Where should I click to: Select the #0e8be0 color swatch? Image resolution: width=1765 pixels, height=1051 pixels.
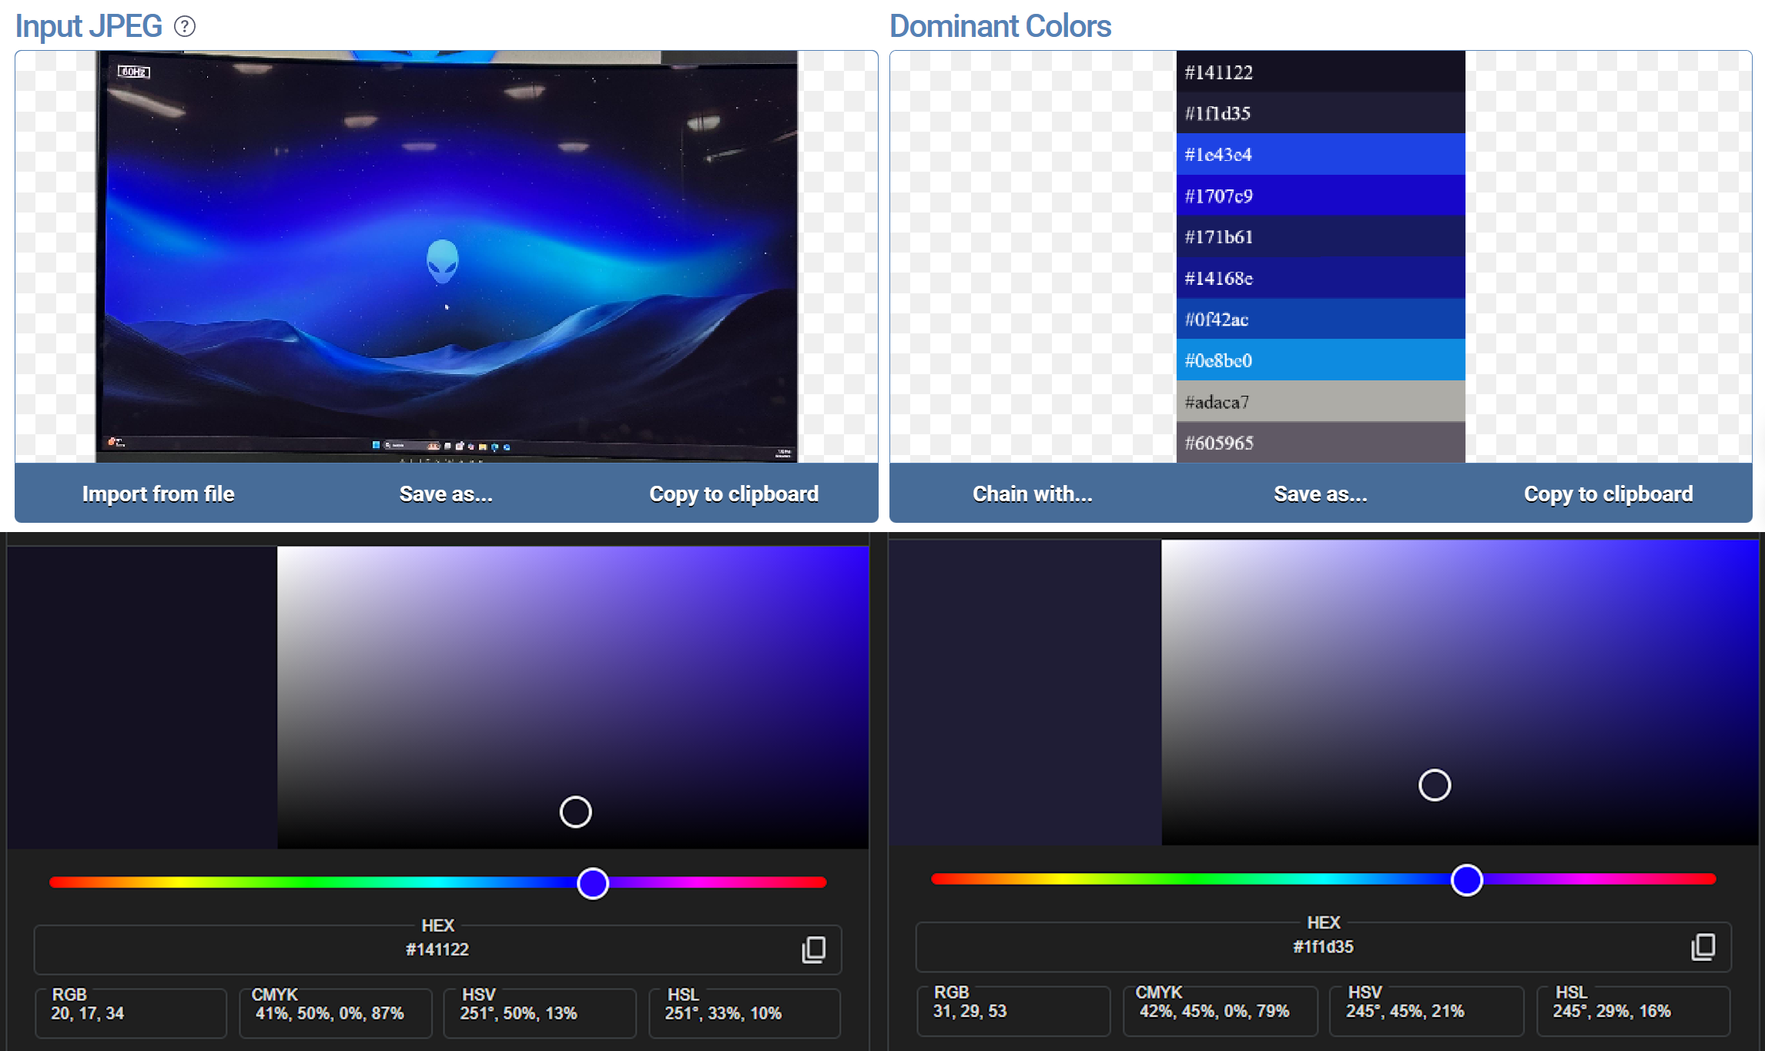(1321, 360)
